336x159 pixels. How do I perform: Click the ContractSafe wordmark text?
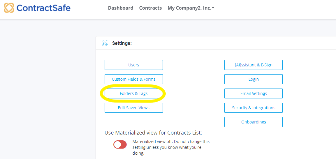pos(43,8)
